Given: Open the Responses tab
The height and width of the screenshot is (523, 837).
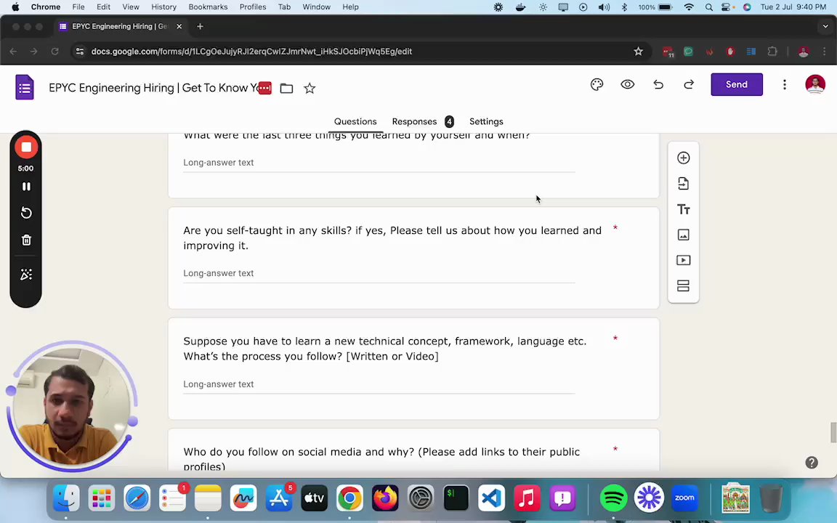Looking at the screenshot, I should click(414, 122).
